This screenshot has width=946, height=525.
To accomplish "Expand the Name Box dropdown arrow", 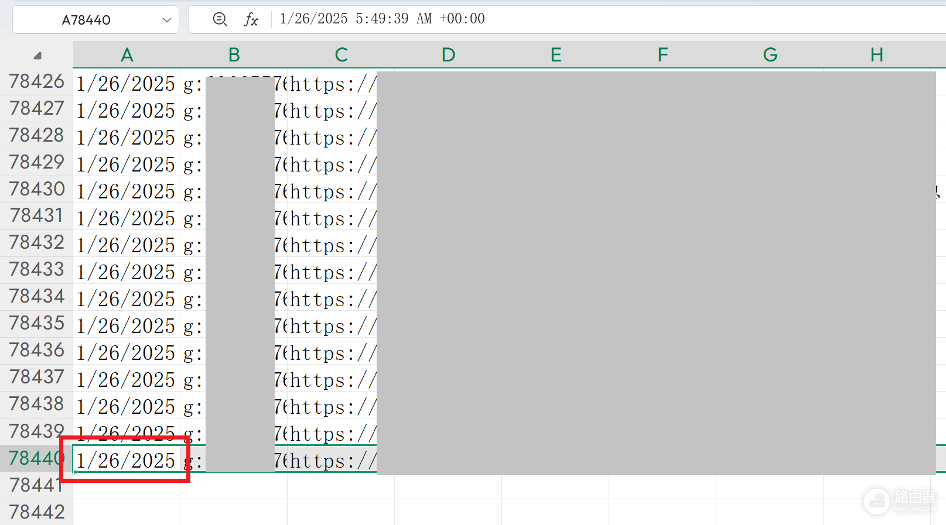I will (167, 20).
